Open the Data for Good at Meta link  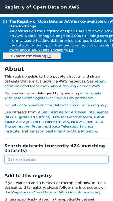71,117
